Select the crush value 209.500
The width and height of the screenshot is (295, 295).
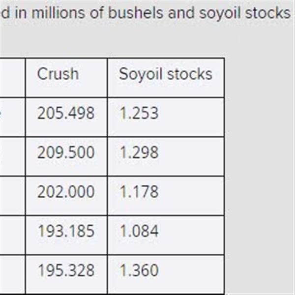tap(66, 152)
